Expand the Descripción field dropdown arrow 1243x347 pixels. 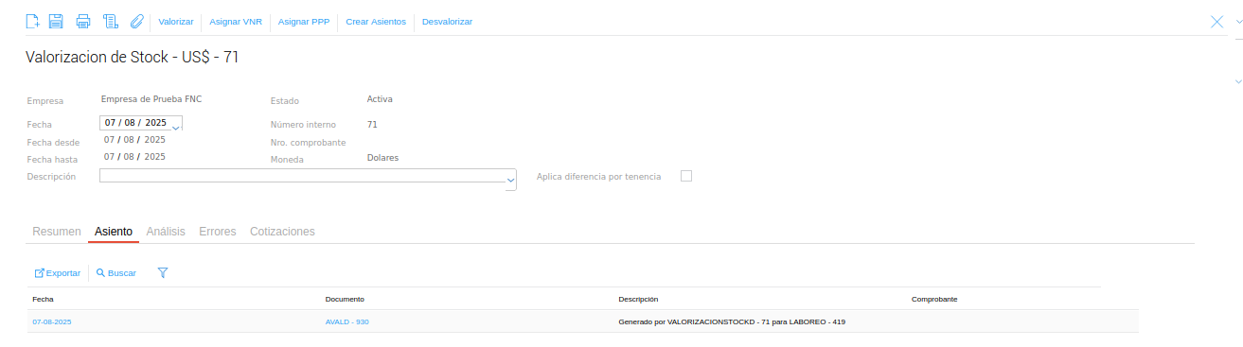pyautogui.click(x=511, y=179)
